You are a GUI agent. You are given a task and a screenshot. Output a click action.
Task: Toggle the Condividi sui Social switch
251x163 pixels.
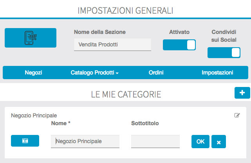pyautogui.click(x=224, y=53)
